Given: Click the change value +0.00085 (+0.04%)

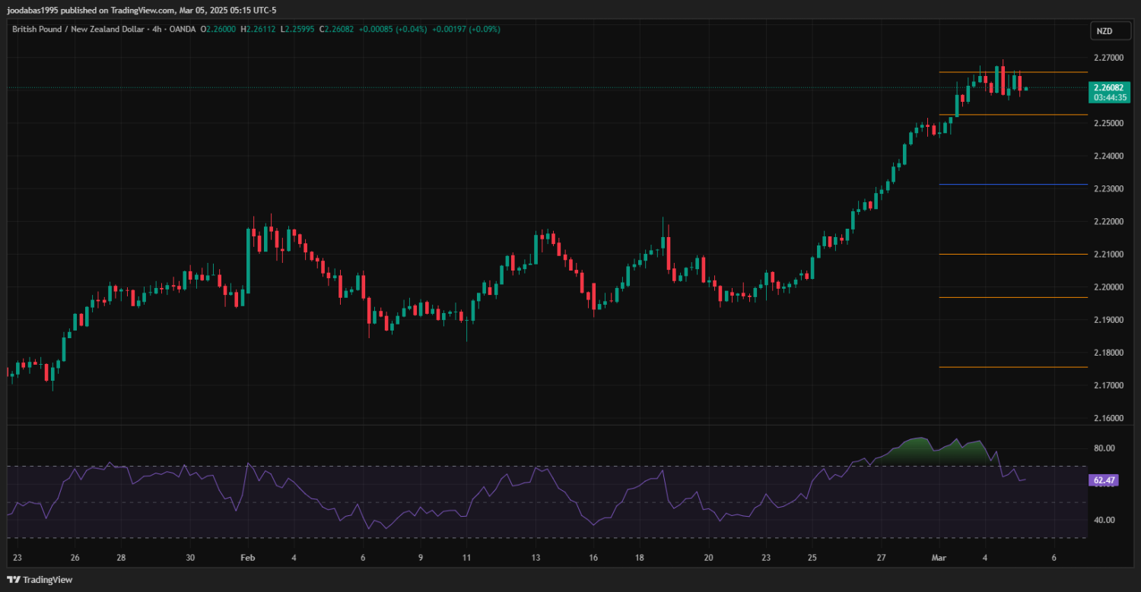Looking at the screenshot, I should click(x=393, y=29).
